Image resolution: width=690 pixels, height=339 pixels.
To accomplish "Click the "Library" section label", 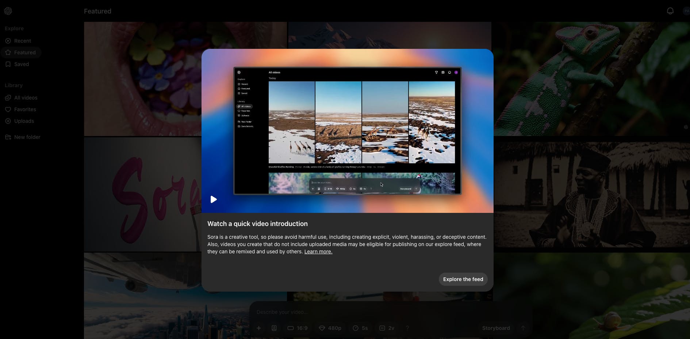I will point(14,85).
